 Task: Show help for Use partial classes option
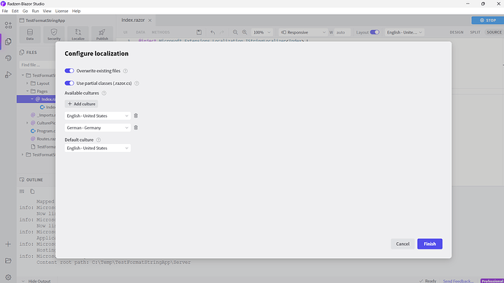[137, 83]
